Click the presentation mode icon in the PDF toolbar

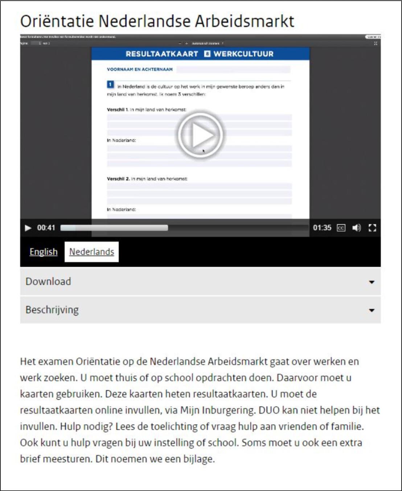pos(376,43)
